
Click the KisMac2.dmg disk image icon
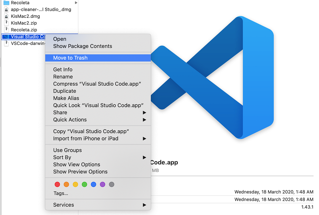coord(6,16)
